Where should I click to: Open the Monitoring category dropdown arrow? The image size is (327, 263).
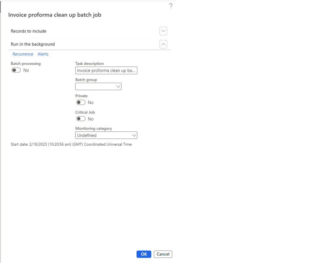(x=134, y=135)
